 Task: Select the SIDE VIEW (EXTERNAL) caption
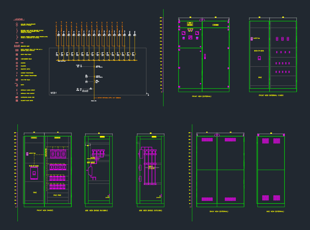click(275, 211)
